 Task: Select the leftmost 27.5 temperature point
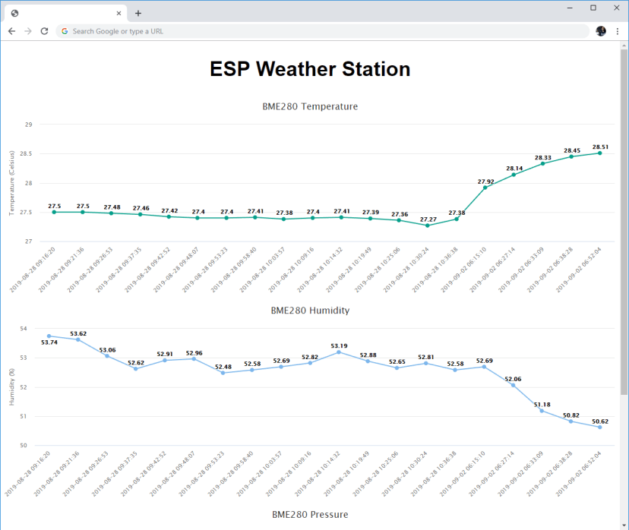(52, 213)
